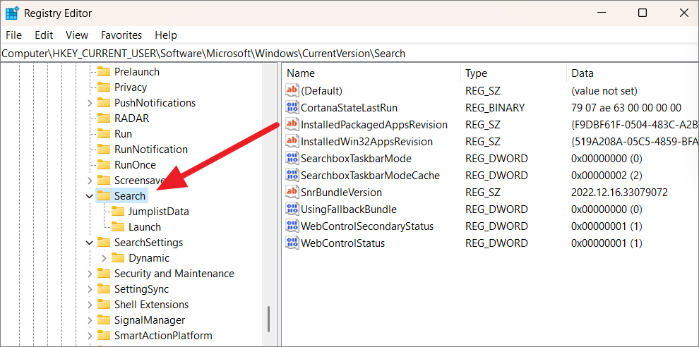Click the DWORD icon next to SearchboxTaskbarModeCache
Screen dimensions: 699x347
tap(292, 176)
